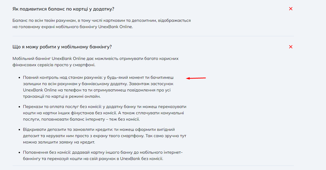Toggle the "Як подивитися баланс по картці у додатку?" heading
The image size is (326, 170).
coord(63,9)
